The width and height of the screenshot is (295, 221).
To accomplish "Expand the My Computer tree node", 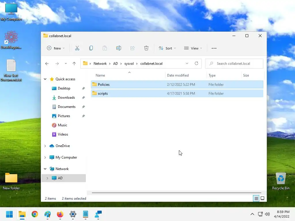I will coord(45,157).
